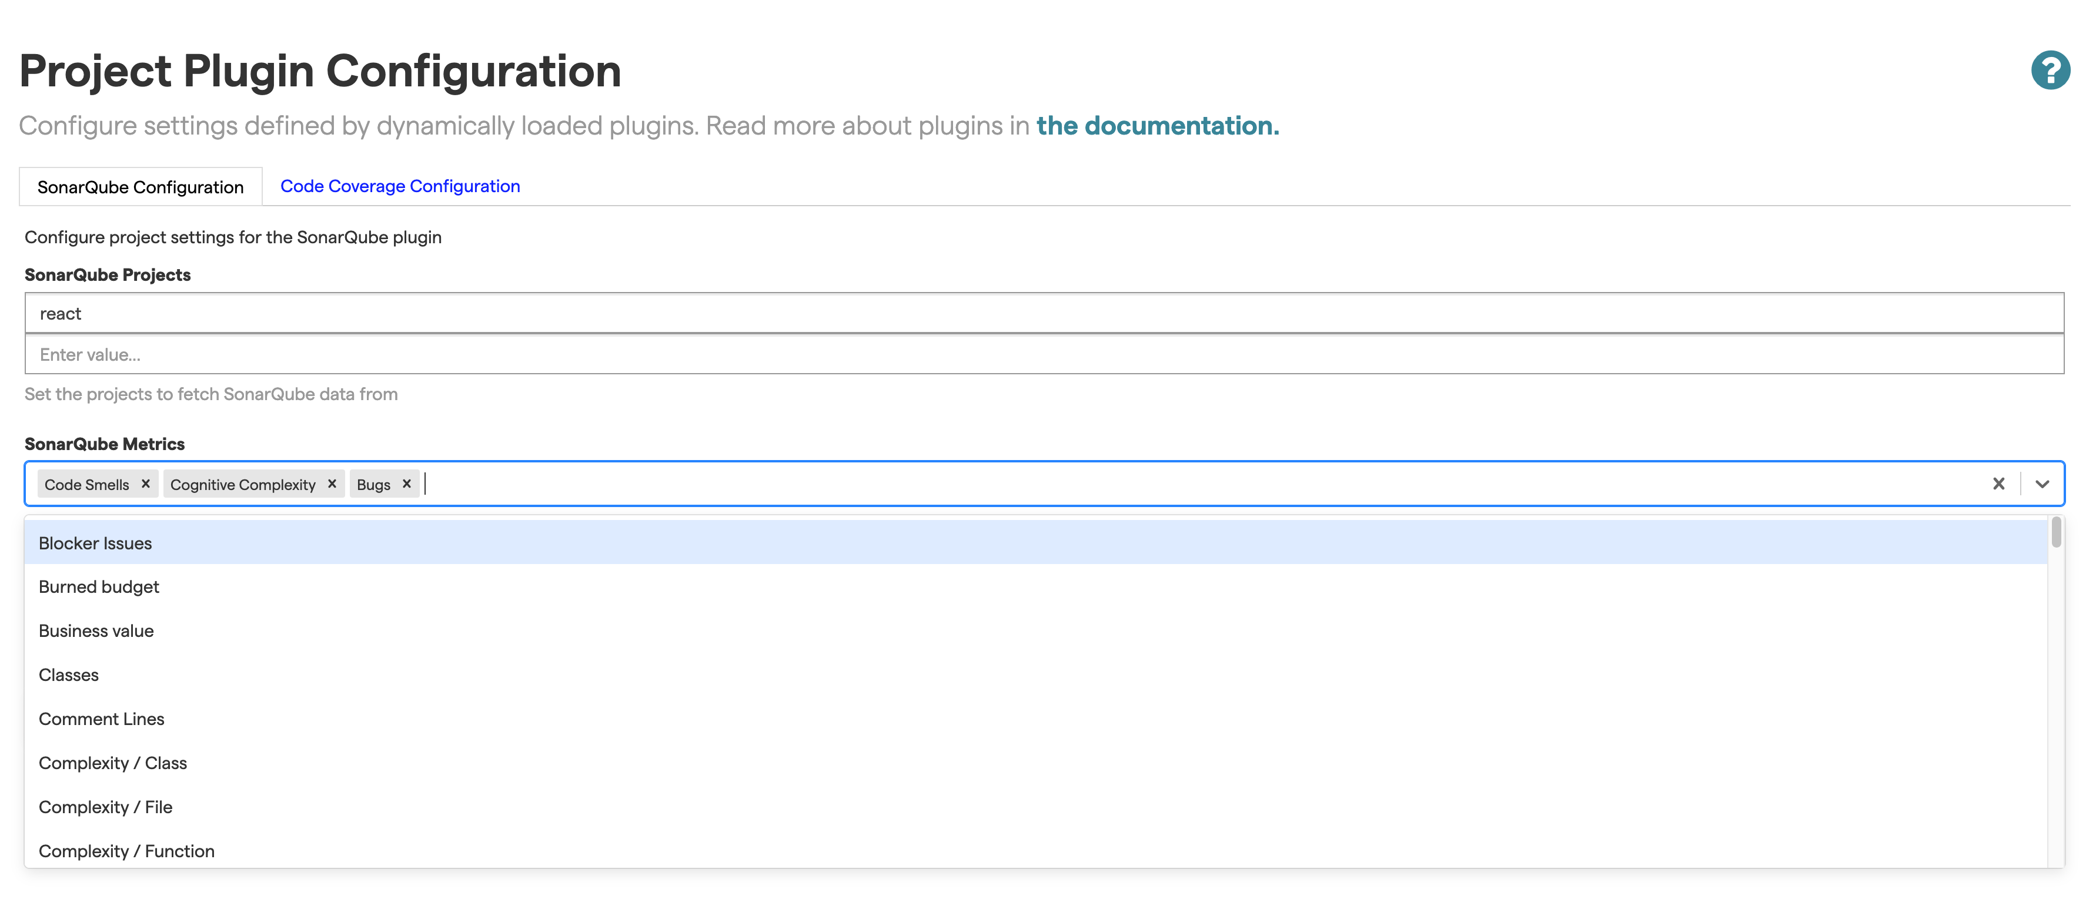Remove the Cognitive Complexity metric tag
The height and width of the screenshot is (906, 2086).
click(x=331, y=484)
